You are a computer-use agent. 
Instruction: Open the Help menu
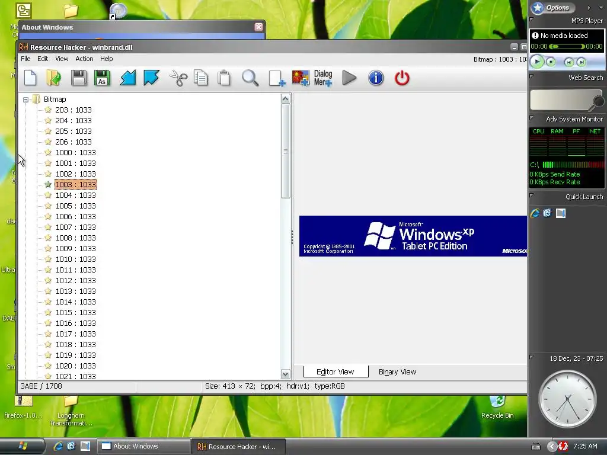click(x=107, y=59)
